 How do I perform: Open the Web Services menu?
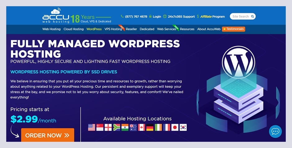point(167,29)
